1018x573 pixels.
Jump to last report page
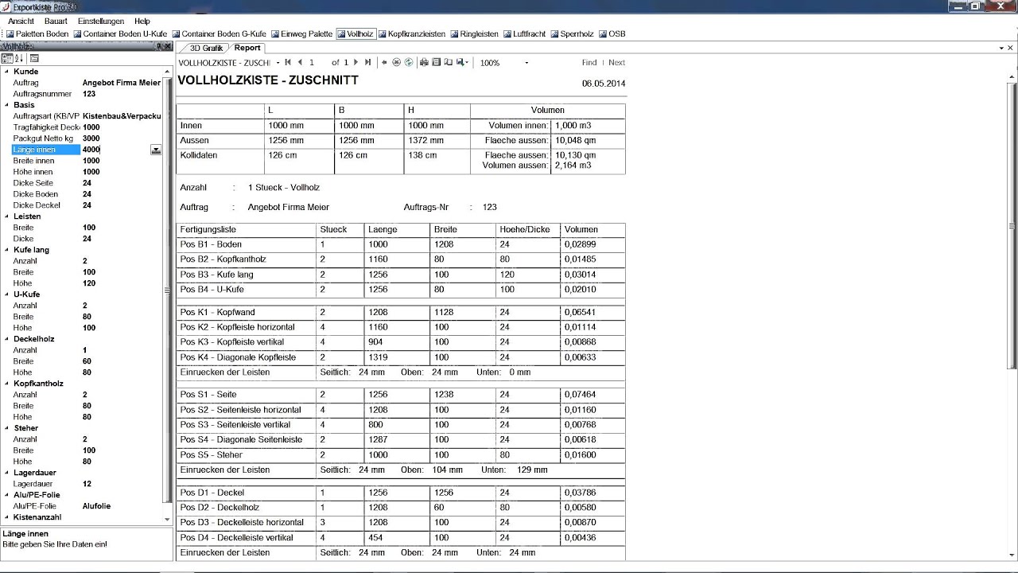[x=367, y=62]
